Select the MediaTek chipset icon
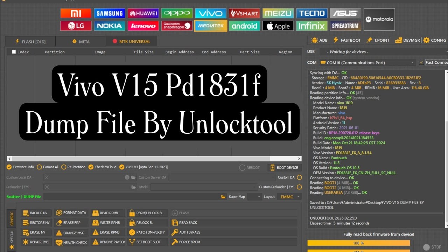The height and width of the screenshot is (252, 448). (x=211, y=26)
